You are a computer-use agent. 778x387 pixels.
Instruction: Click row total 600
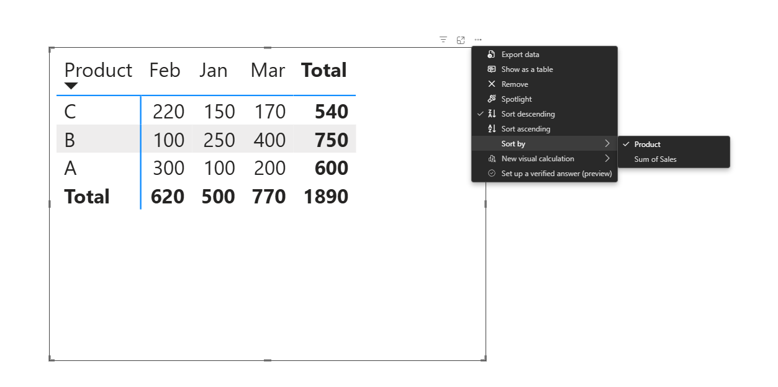point(332,168)
